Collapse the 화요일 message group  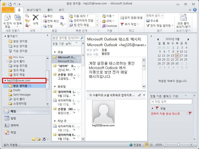click(55, 86)
